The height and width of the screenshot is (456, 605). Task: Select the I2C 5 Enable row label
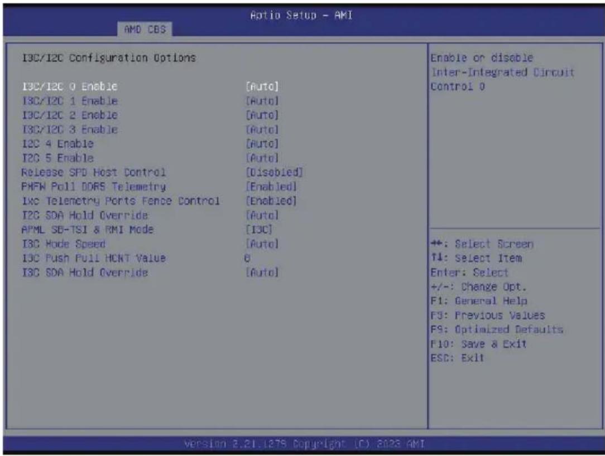coord(57,158)
